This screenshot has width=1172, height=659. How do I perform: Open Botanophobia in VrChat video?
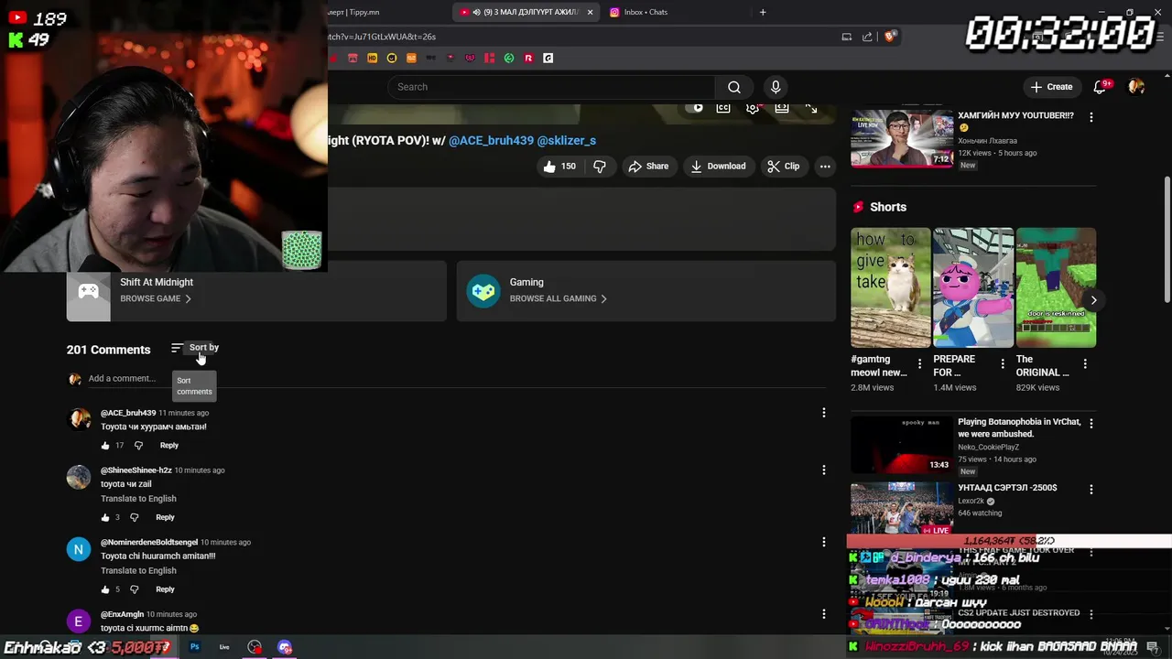pos(902,445)
